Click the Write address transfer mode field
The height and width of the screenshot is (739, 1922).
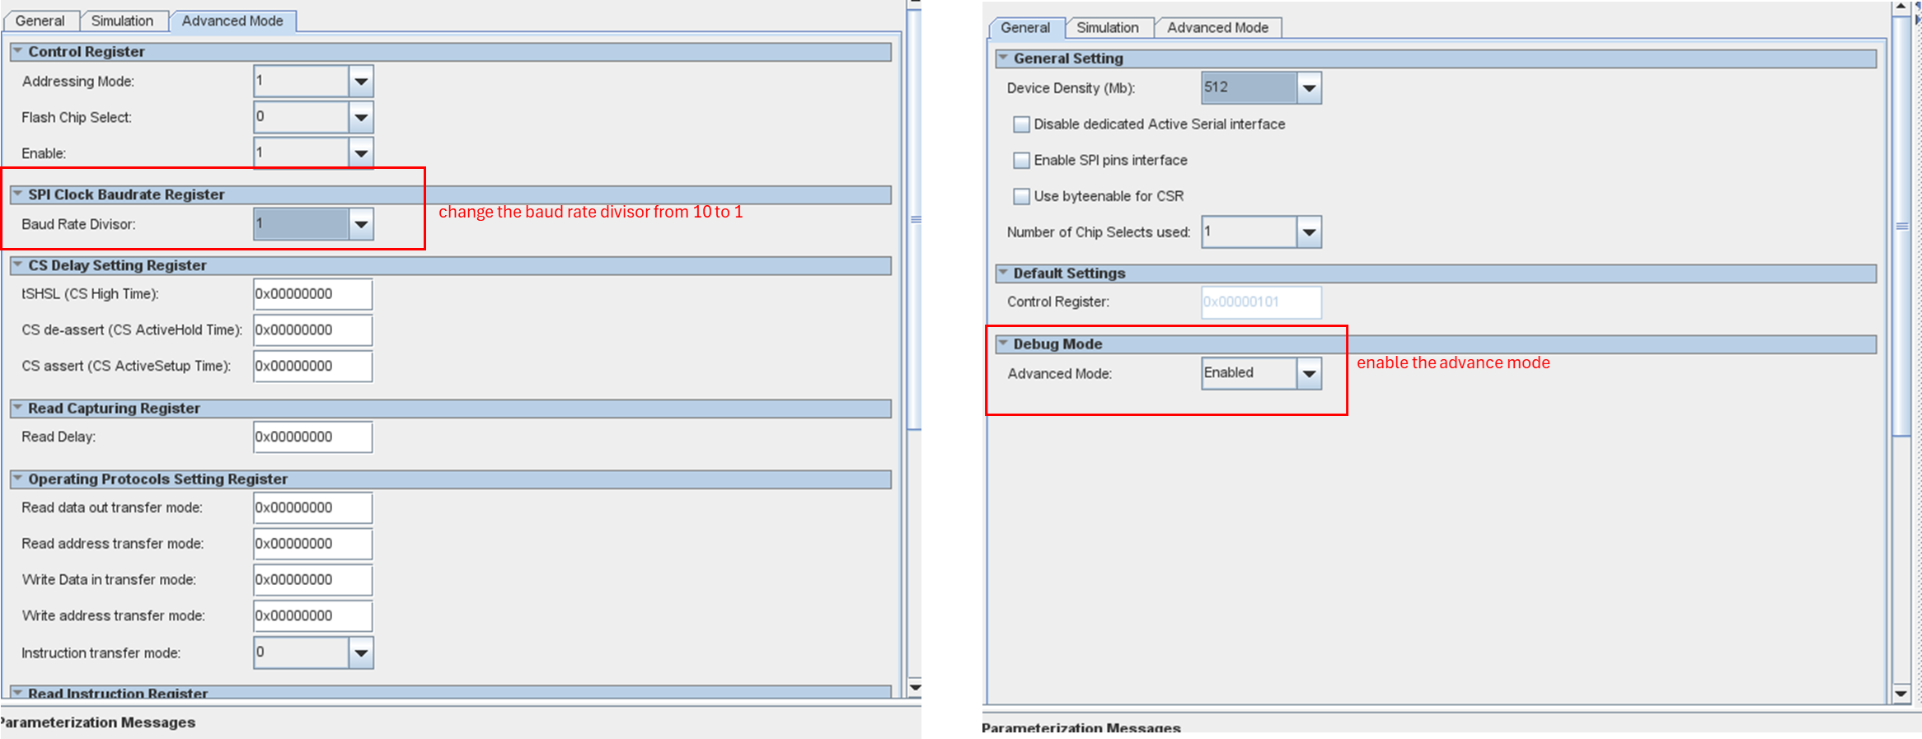pos(313,616)
